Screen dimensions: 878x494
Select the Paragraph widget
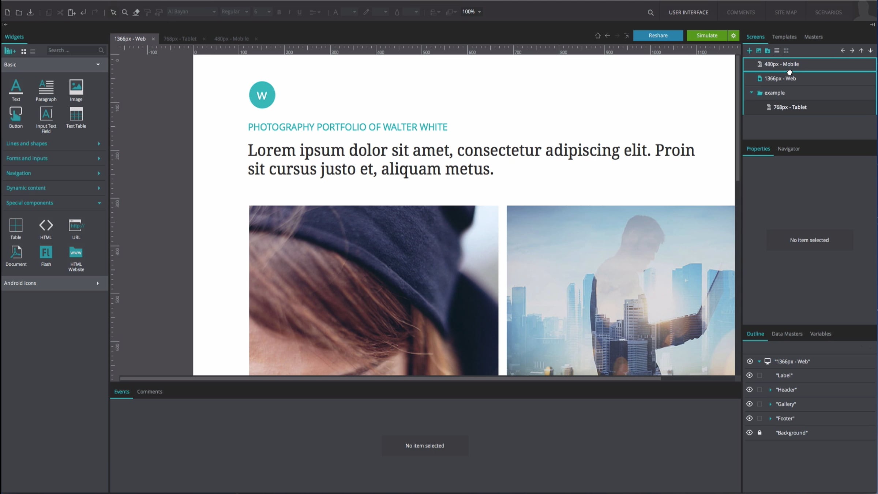pos(46,90)
